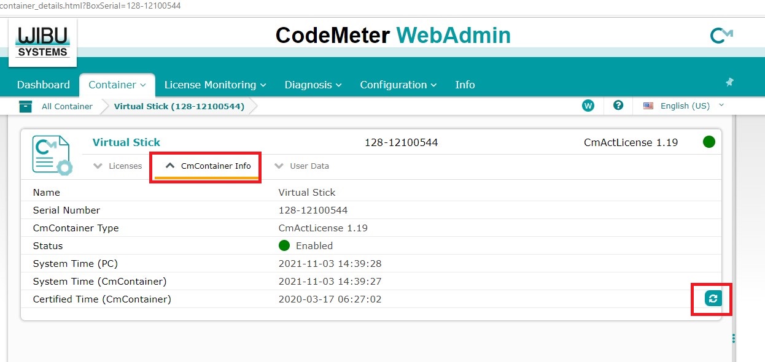Click Virtual Stick (128-12100544) breadcrumb
The width and height of the screenshot is (765, 362).
pyautogui.click(x=179, y=106)
